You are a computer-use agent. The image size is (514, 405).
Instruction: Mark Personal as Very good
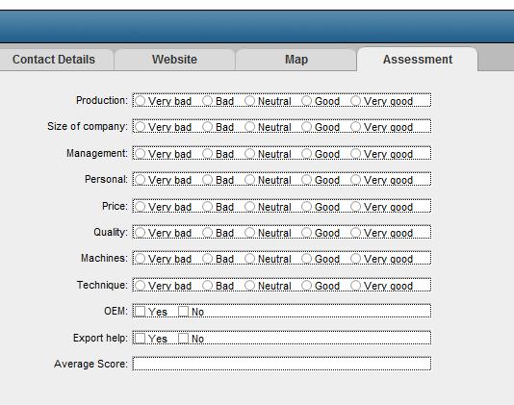(x=356, y=180)
